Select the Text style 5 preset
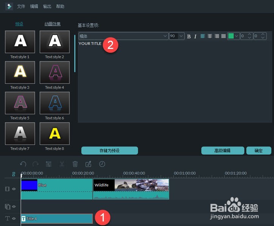 [x=20, y=103]
